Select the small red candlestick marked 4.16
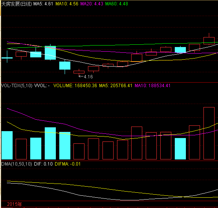The width and height of the screenshot is (218, 208). click(x=79, y=72)
